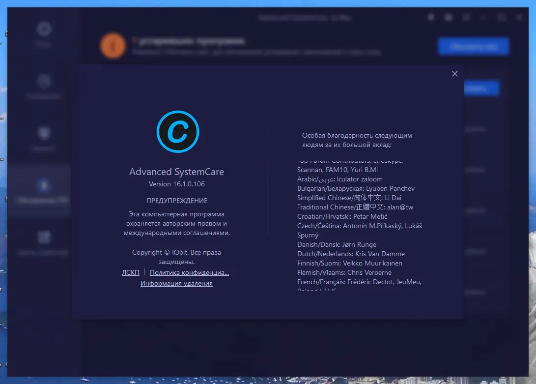Click the Copyright © IObit notice text
Screen dimensions: 536x384
point(176,257)
